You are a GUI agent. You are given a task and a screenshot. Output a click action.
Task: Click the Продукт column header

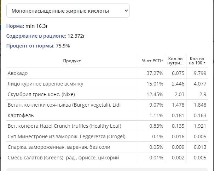[72, 61]
